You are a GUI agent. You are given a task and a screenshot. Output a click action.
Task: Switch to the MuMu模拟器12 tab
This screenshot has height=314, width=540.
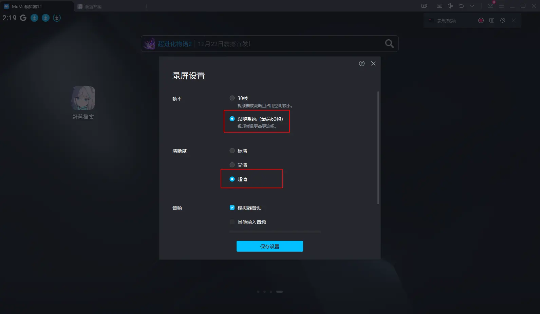click(x=37, y=6)
